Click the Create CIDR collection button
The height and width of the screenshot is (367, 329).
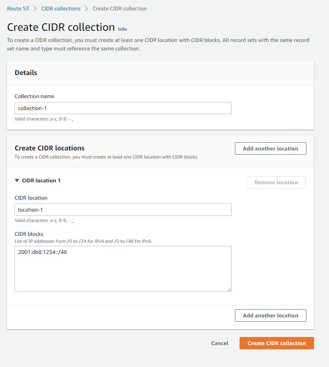point(276,343)
